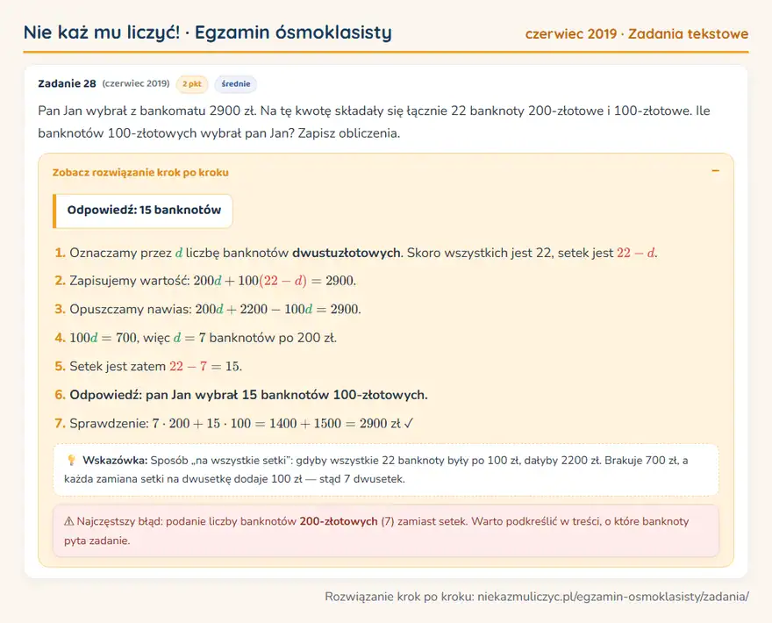Click the site title 'Nie każ mu liczyć! · Egzamin ósmoklasisty'
The image size is (772, 623).
(208, 32)
